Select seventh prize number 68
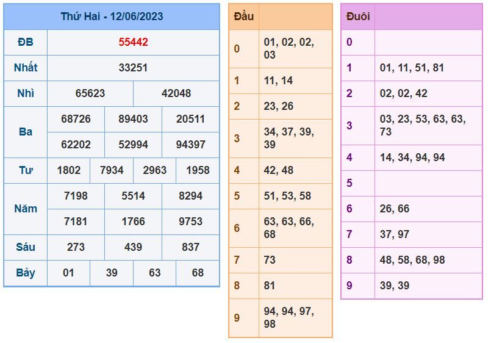Screen dimensions: 491x343 tap(198, 273)
